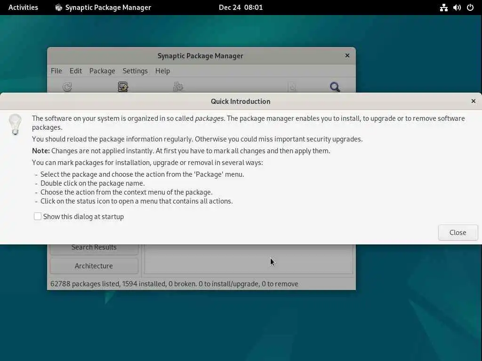
Task: Click the Properties toolbar icon in Synaptic
Action: click(x=292, y=87)
